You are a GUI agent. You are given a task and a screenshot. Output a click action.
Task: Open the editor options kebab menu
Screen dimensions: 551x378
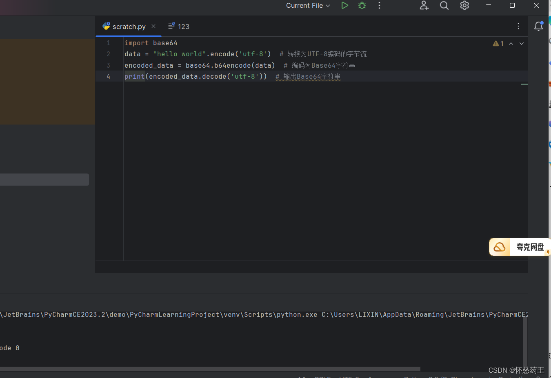coord(518,26)
